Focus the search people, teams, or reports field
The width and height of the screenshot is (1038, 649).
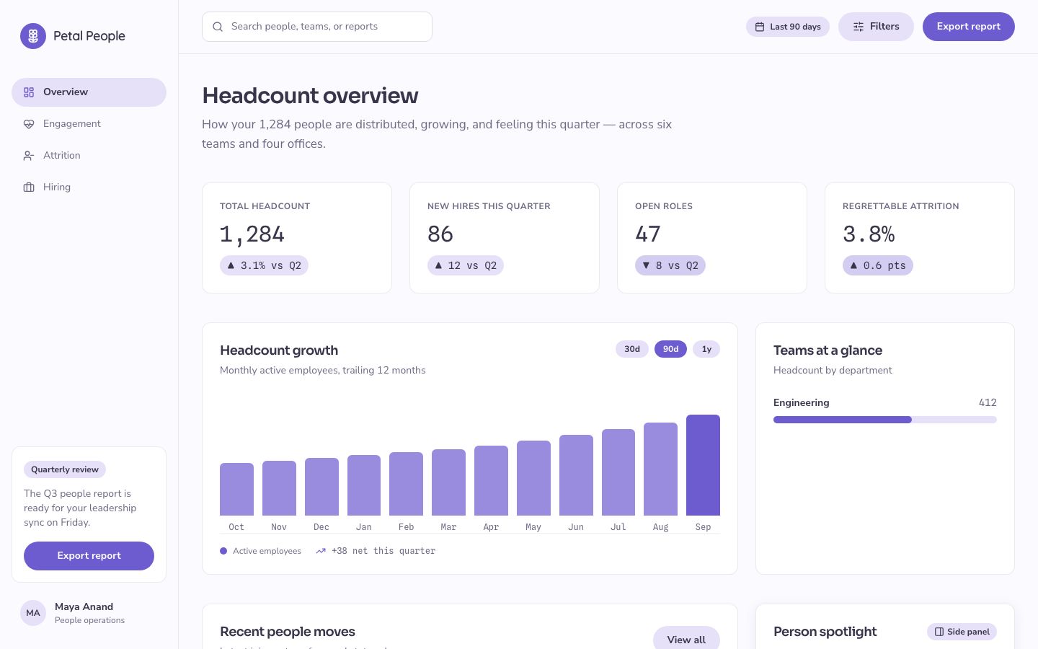tap(317, 27)
